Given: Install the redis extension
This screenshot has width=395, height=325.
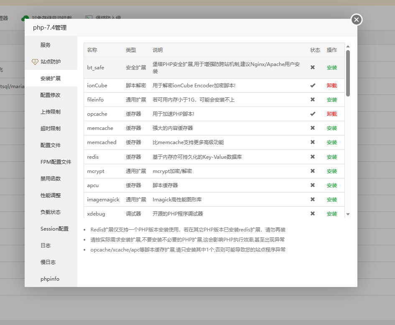Looking at the screenshot, I should (x=331, y=157).
